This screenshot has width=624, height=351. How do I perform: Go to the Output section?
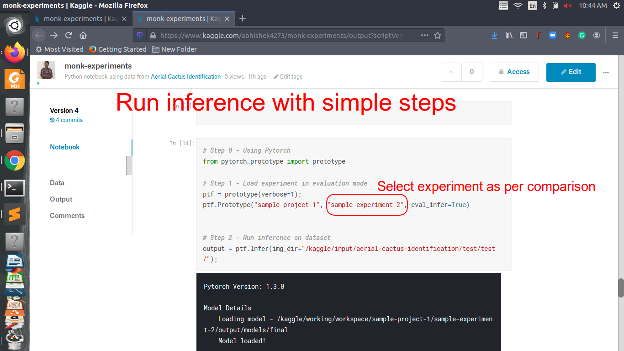pyautogui.click(x=61, y=199)
